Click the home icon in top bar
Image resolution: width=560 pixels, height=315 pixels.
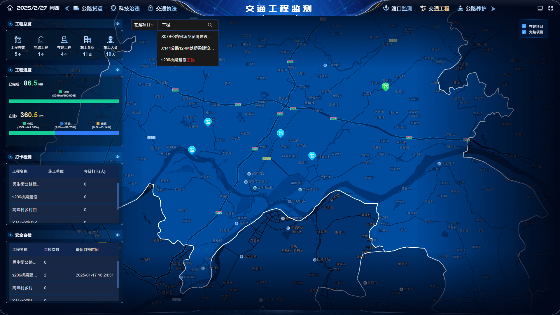(10, 8)
